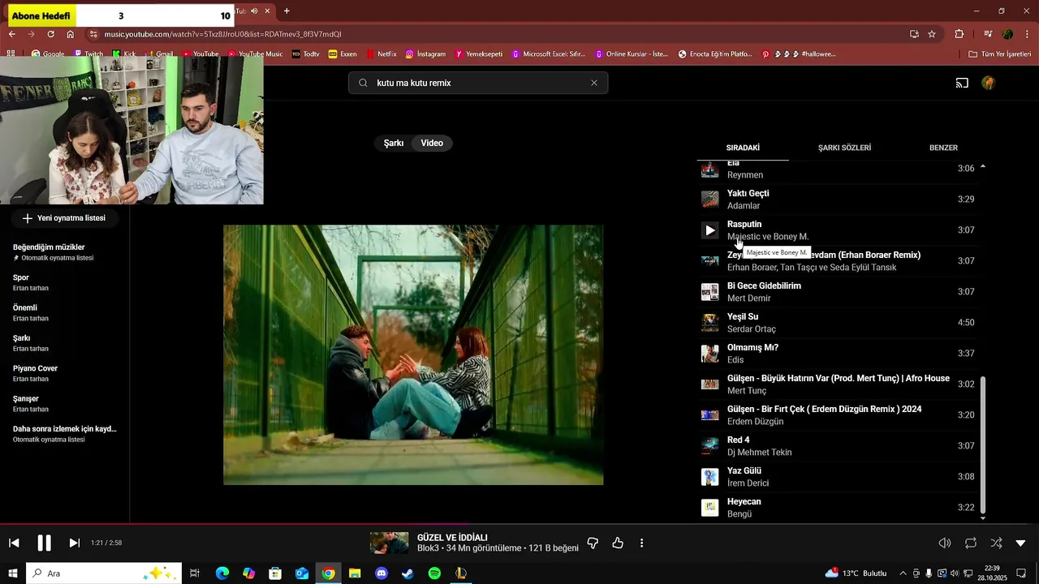
Task: Like the song GÜZEL VE İDDİALI
Action: (618, 543)
